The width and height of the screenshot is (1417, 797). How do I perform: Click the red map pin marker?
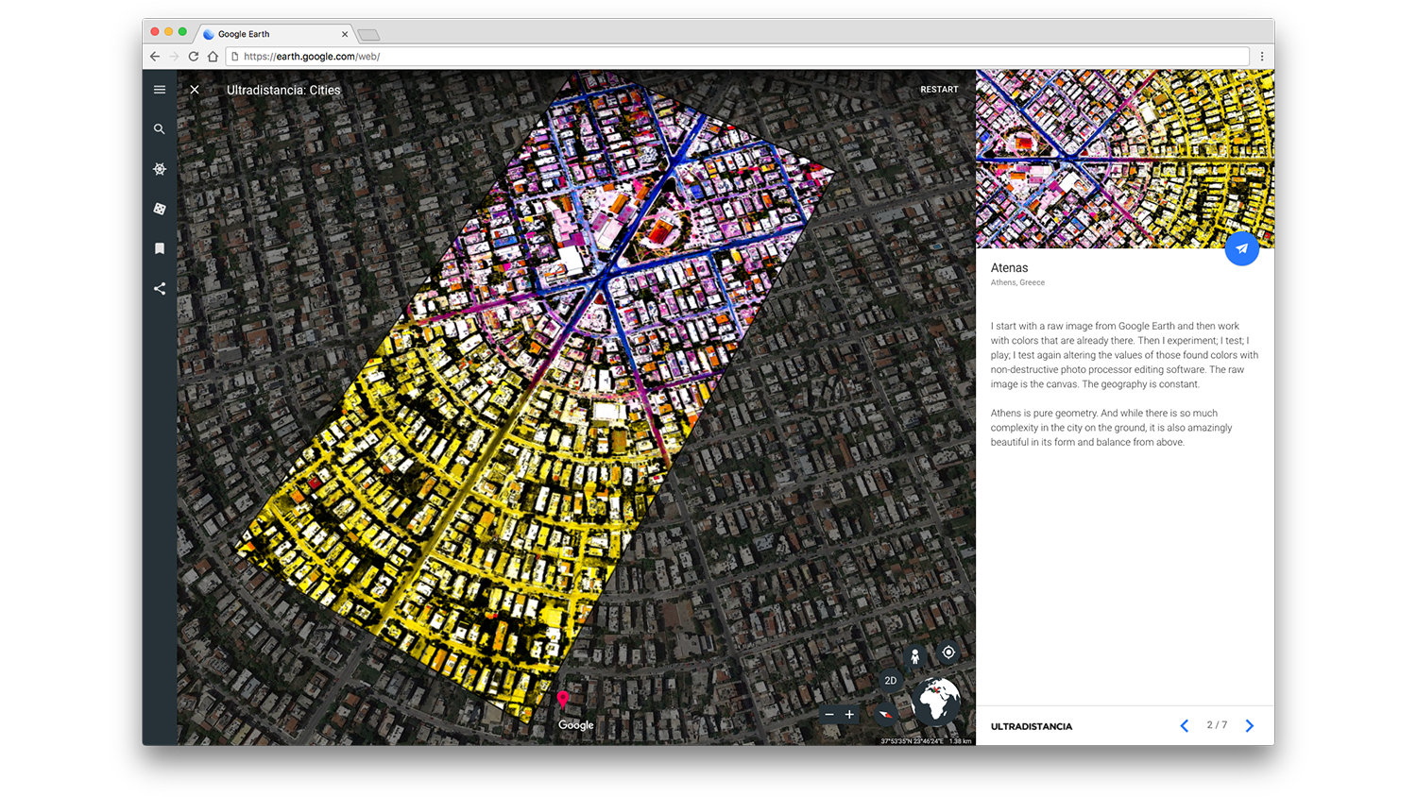[x=563, y=700]
